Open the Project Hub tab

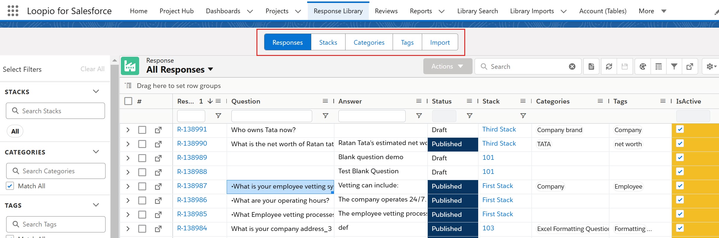click(x=177, y=11)
